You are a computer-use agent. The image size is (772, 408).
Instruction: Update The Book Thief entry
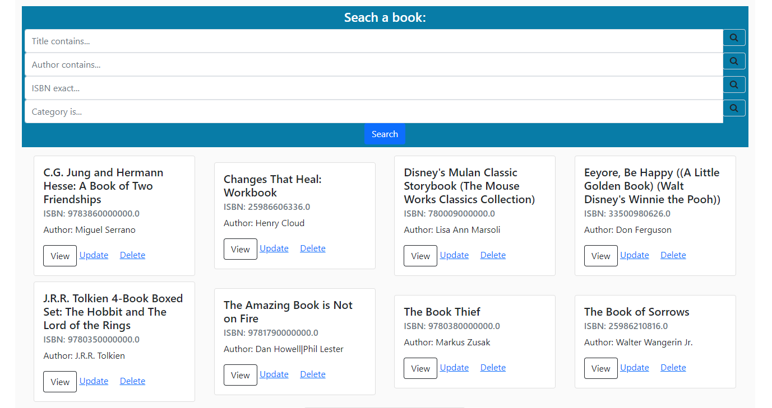(x=454, y=367)
